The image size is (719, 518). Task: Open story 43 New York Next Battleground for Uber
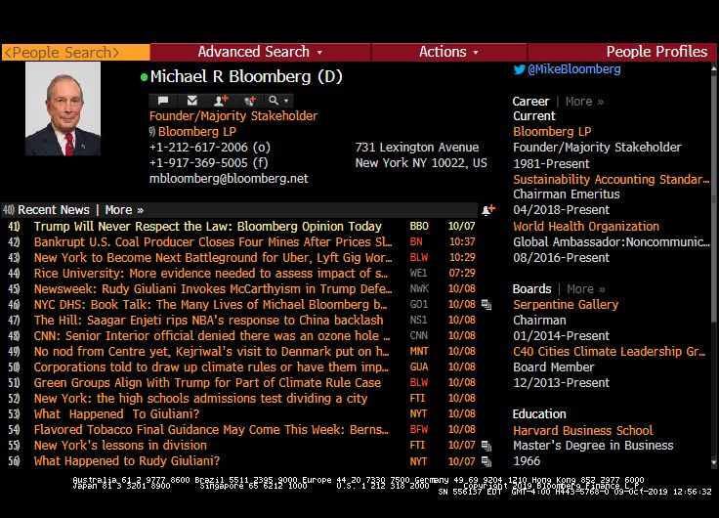tap(213, 257)
